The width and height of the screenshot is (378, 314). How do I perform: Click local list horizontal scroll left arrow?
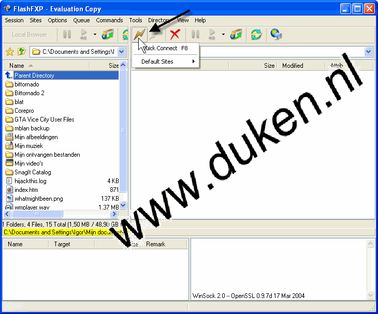tap(7, 214)
